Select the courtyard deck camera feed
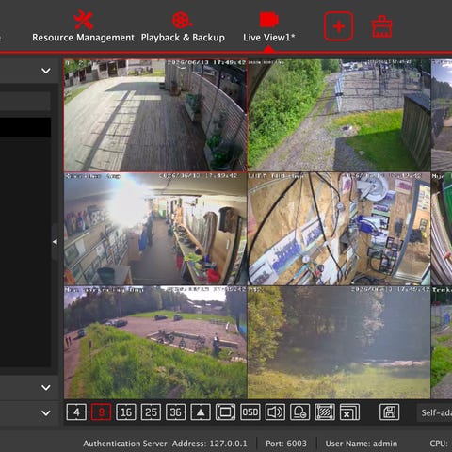This screenshot has width=452, height=452. point(155,115)
